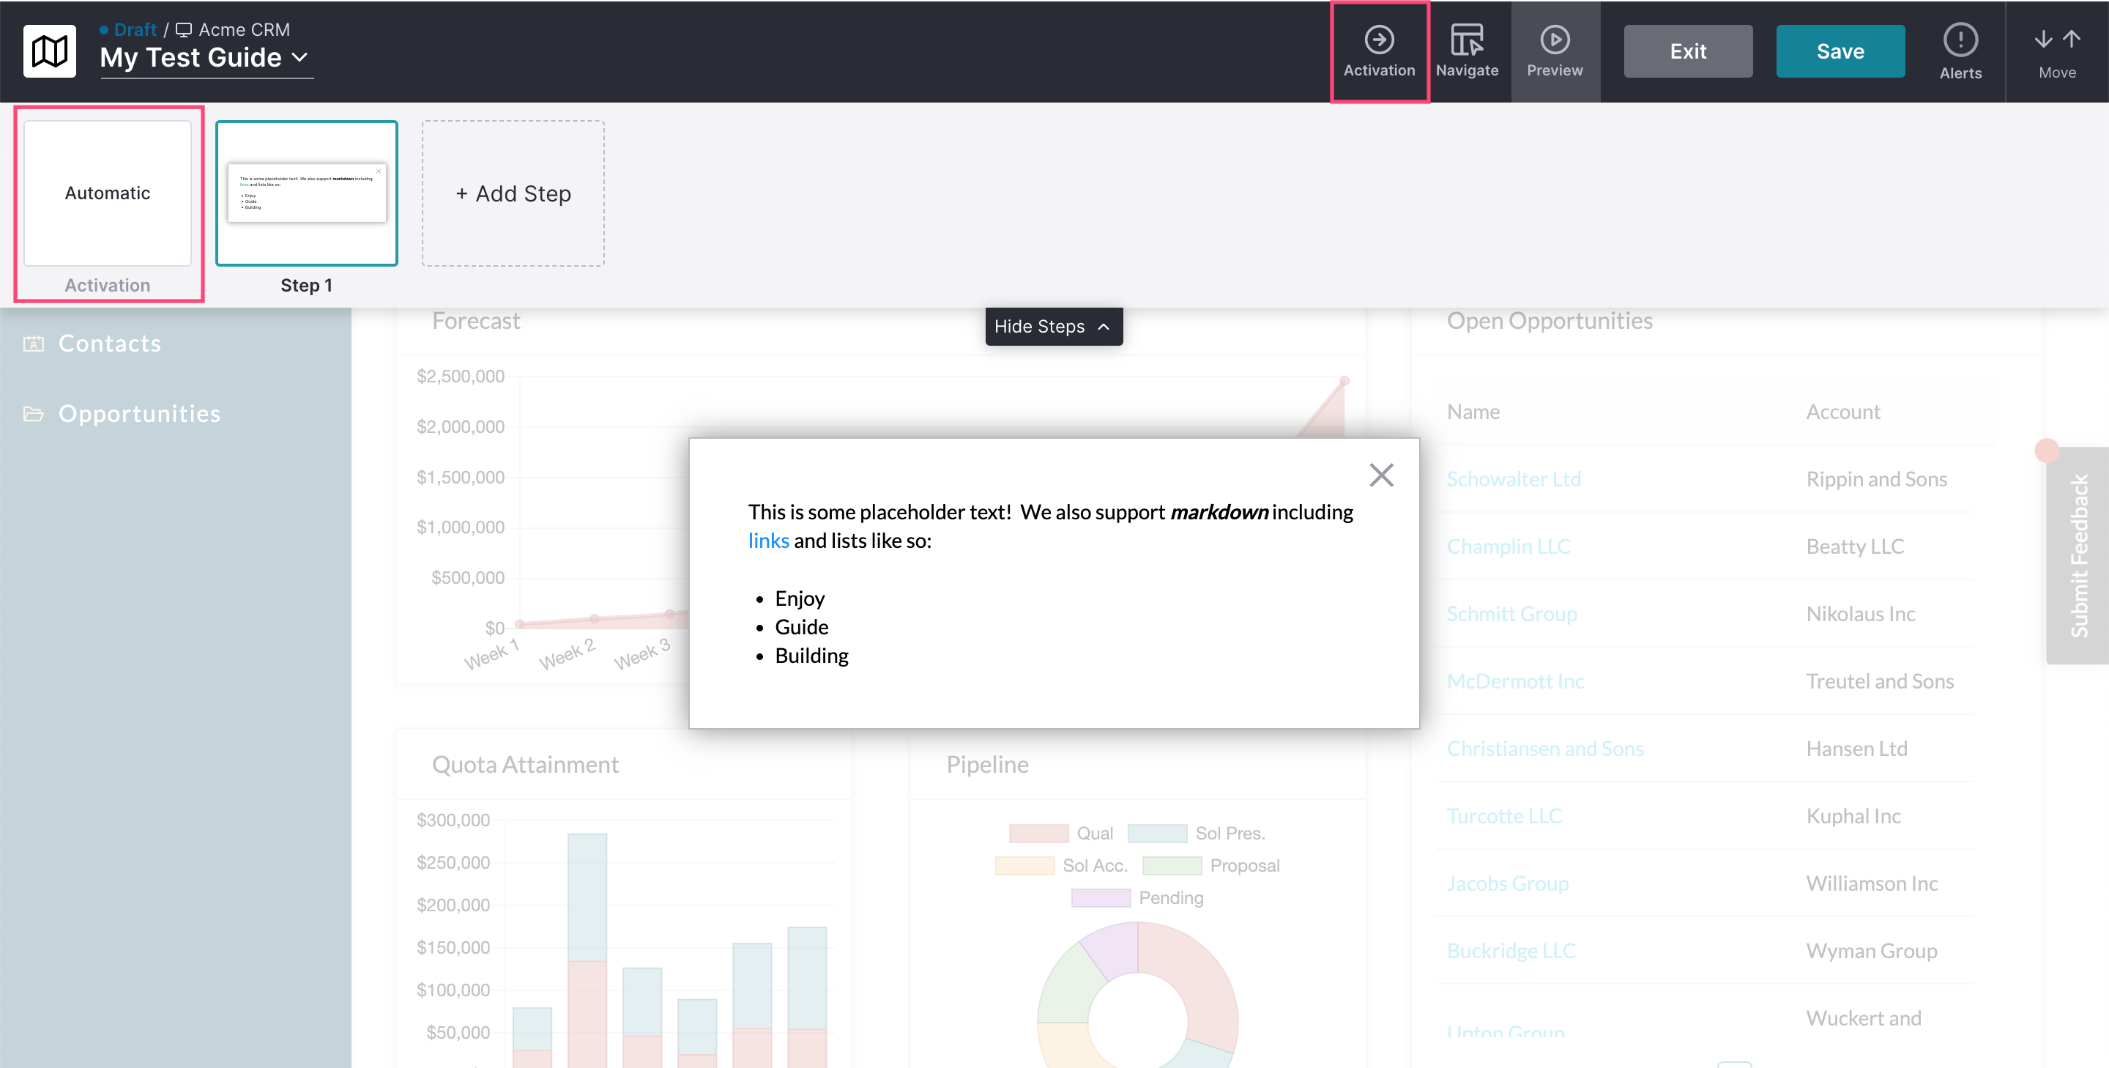Toggle the Pending legend swatch
The image size is (2109, 1068).
1101,897
